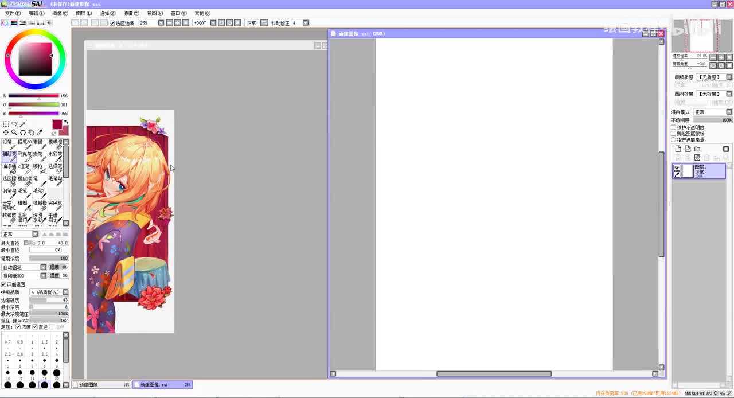Image resolution: width=734 pixels, height=398 pixels.
Task: Swap foreground and background colors
Action: (65, 122)
